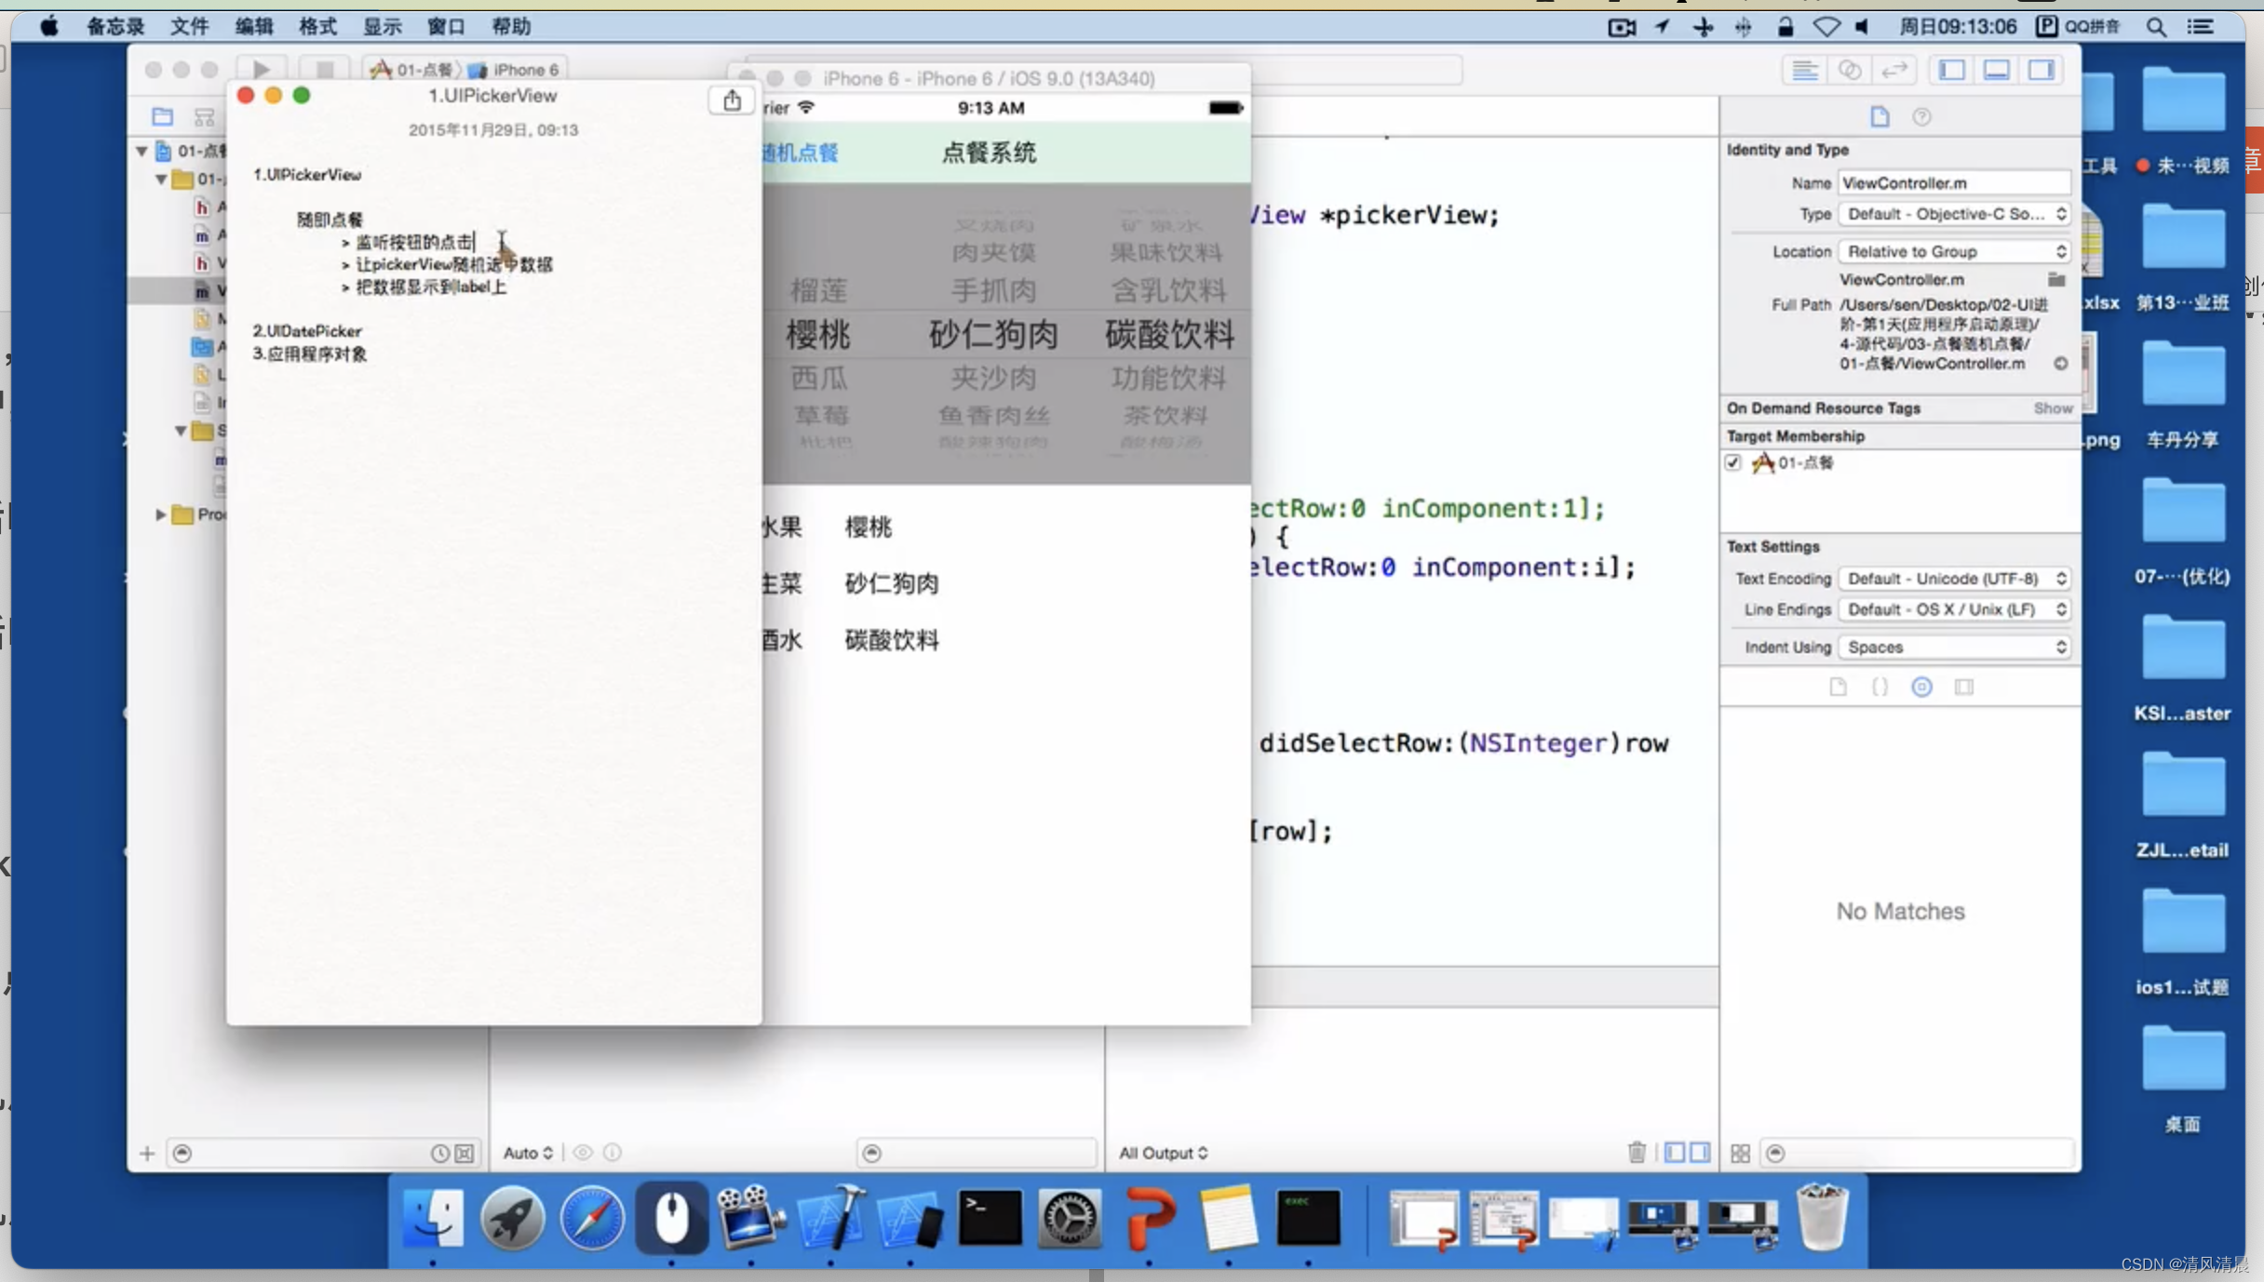Open the 备忘录 menu
Screen dimensions: 2264x1282
(x=115, y=26)
